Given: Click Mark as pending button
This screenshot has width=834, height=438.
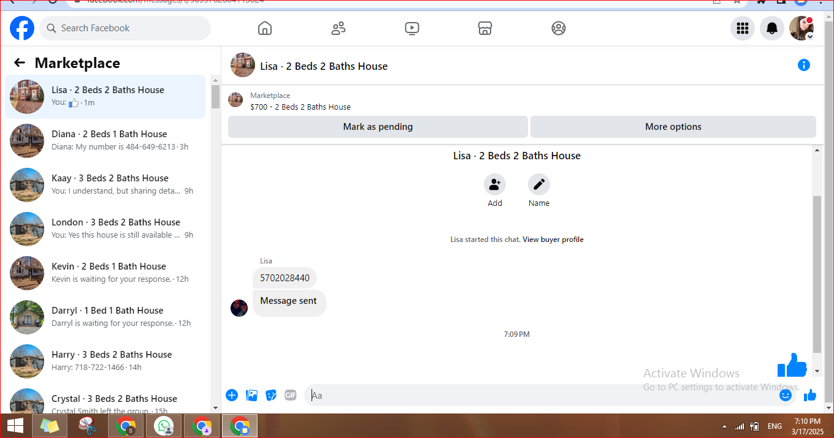Looking at the screenshot, I should pos(378,127).
